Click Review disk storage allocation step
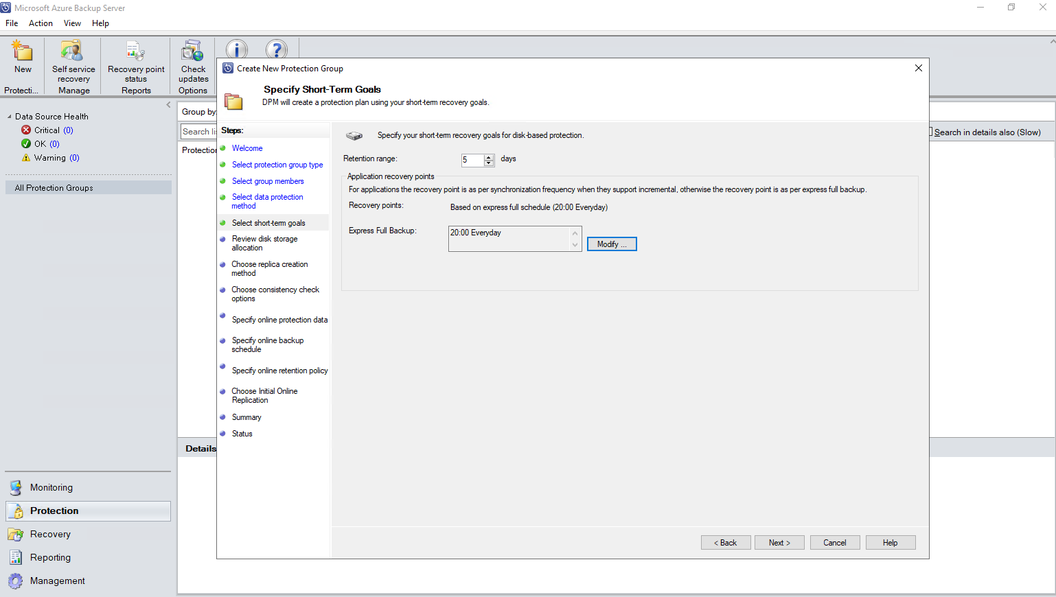1056x597 pixels. [x=264, y=243]
